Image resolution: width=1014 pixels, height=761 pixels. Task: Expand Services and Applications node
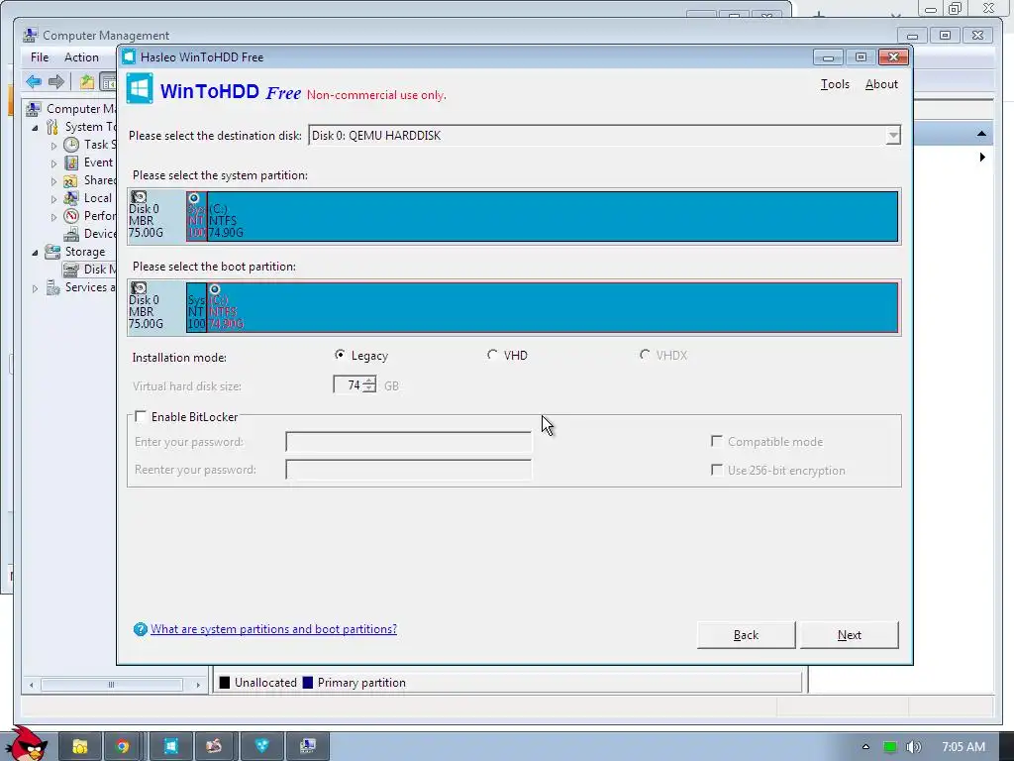point(35,288)
